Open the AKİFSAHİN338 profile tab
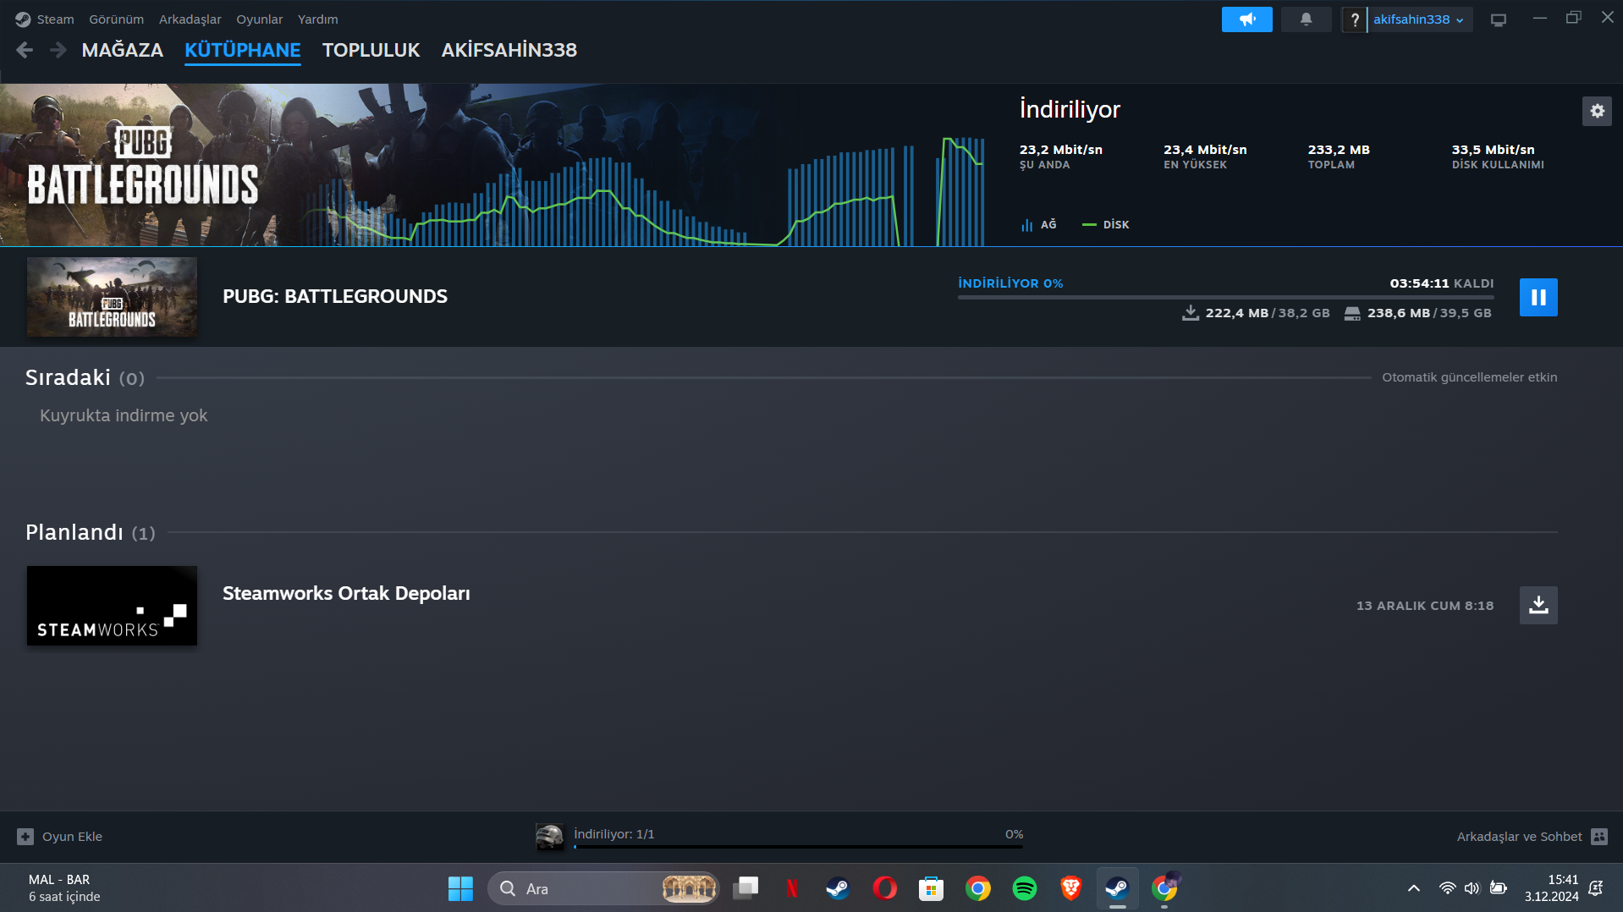The height and width of the screenshot is (912, 1623). (509, 51)
